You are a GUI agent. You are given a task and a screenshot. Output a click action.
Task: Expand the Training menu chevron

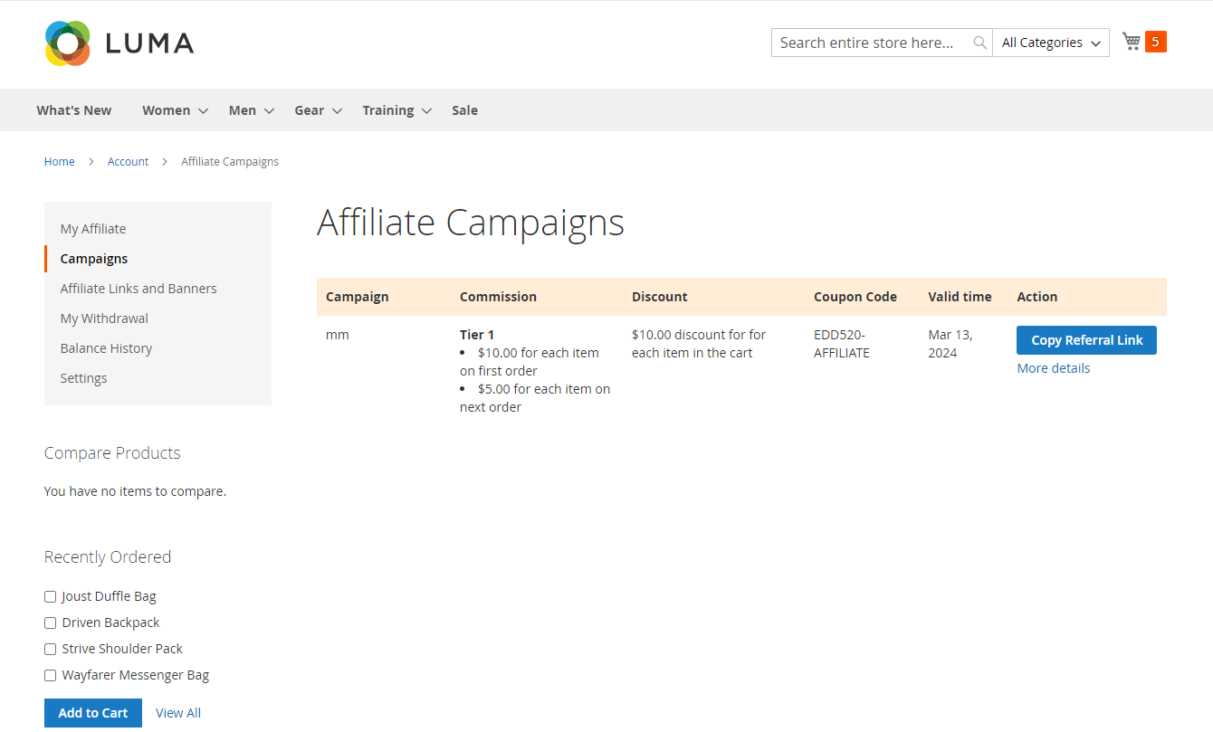pyautogui.click(x=427, y=111)
